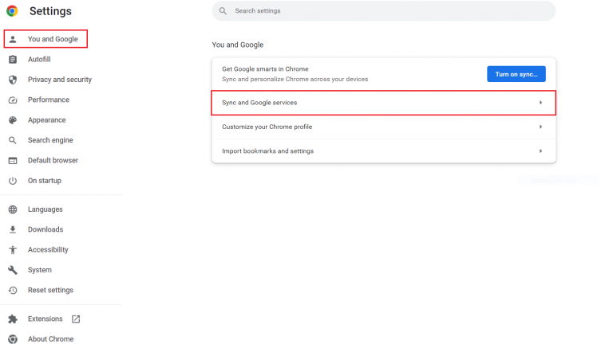Screen dimensions: 613x352
Task: Go to Downloads settings
Action: click(45, 229)
